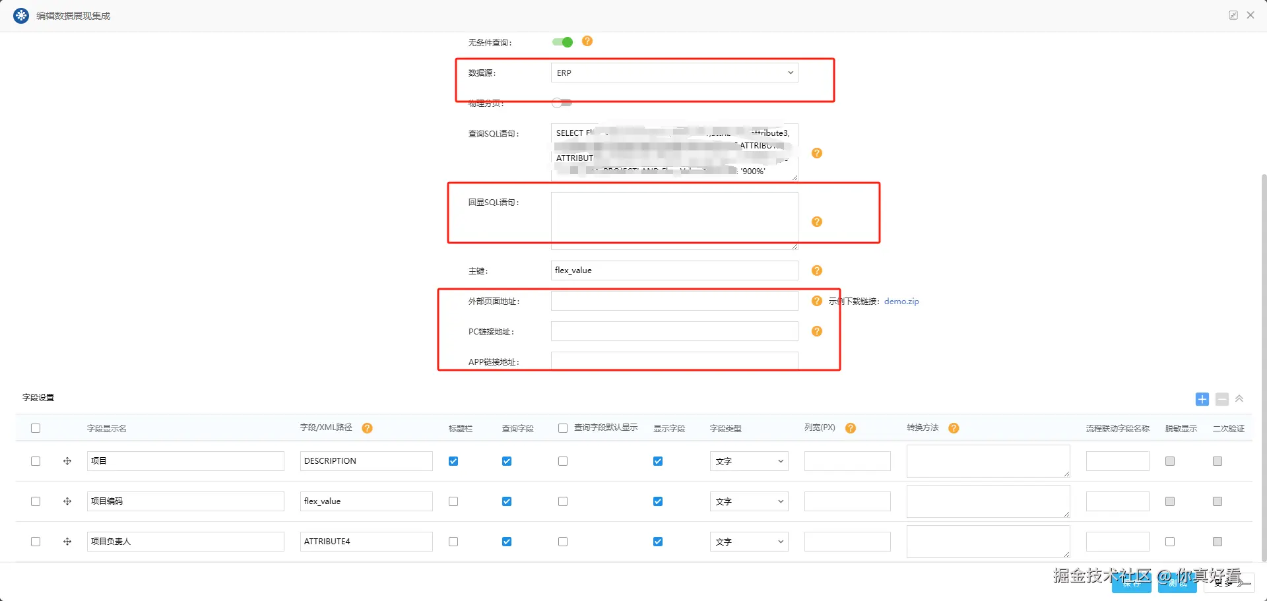Uncheck 显示字段 checkbox in 项目 row

(x=658, y=461)
